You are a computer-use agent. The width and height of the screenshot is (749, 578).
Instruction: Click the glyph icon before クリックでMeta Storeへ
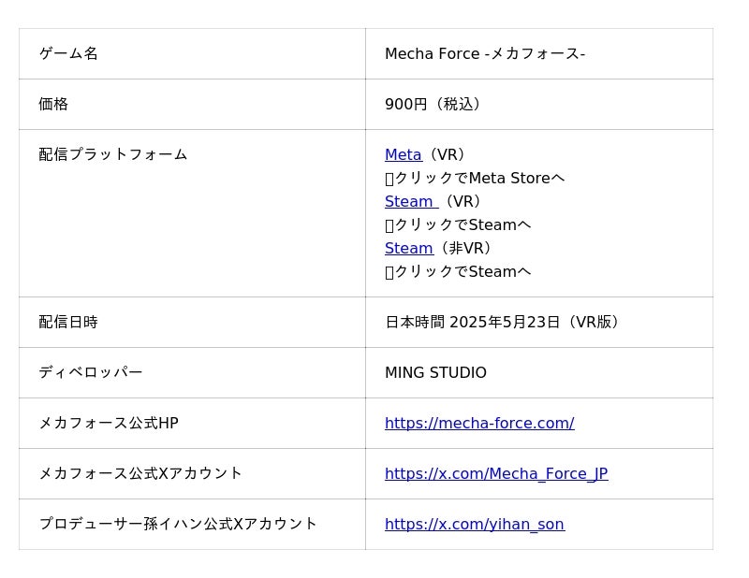pos(389,179)
